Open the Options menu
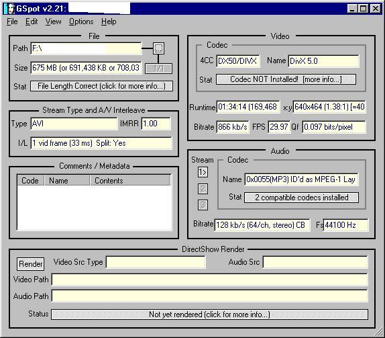385x338 pixels. pyautogui.click(x=81, y=22)
